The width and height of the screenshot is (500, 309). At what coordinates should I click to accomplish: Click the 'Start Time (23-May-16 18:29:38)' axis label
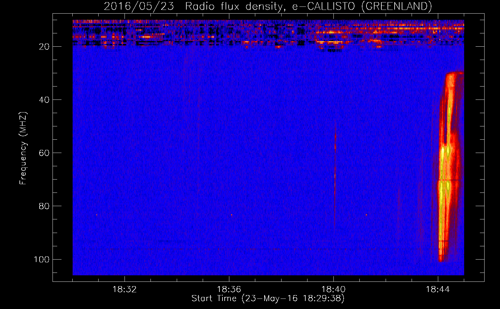[x=268, y=298]
